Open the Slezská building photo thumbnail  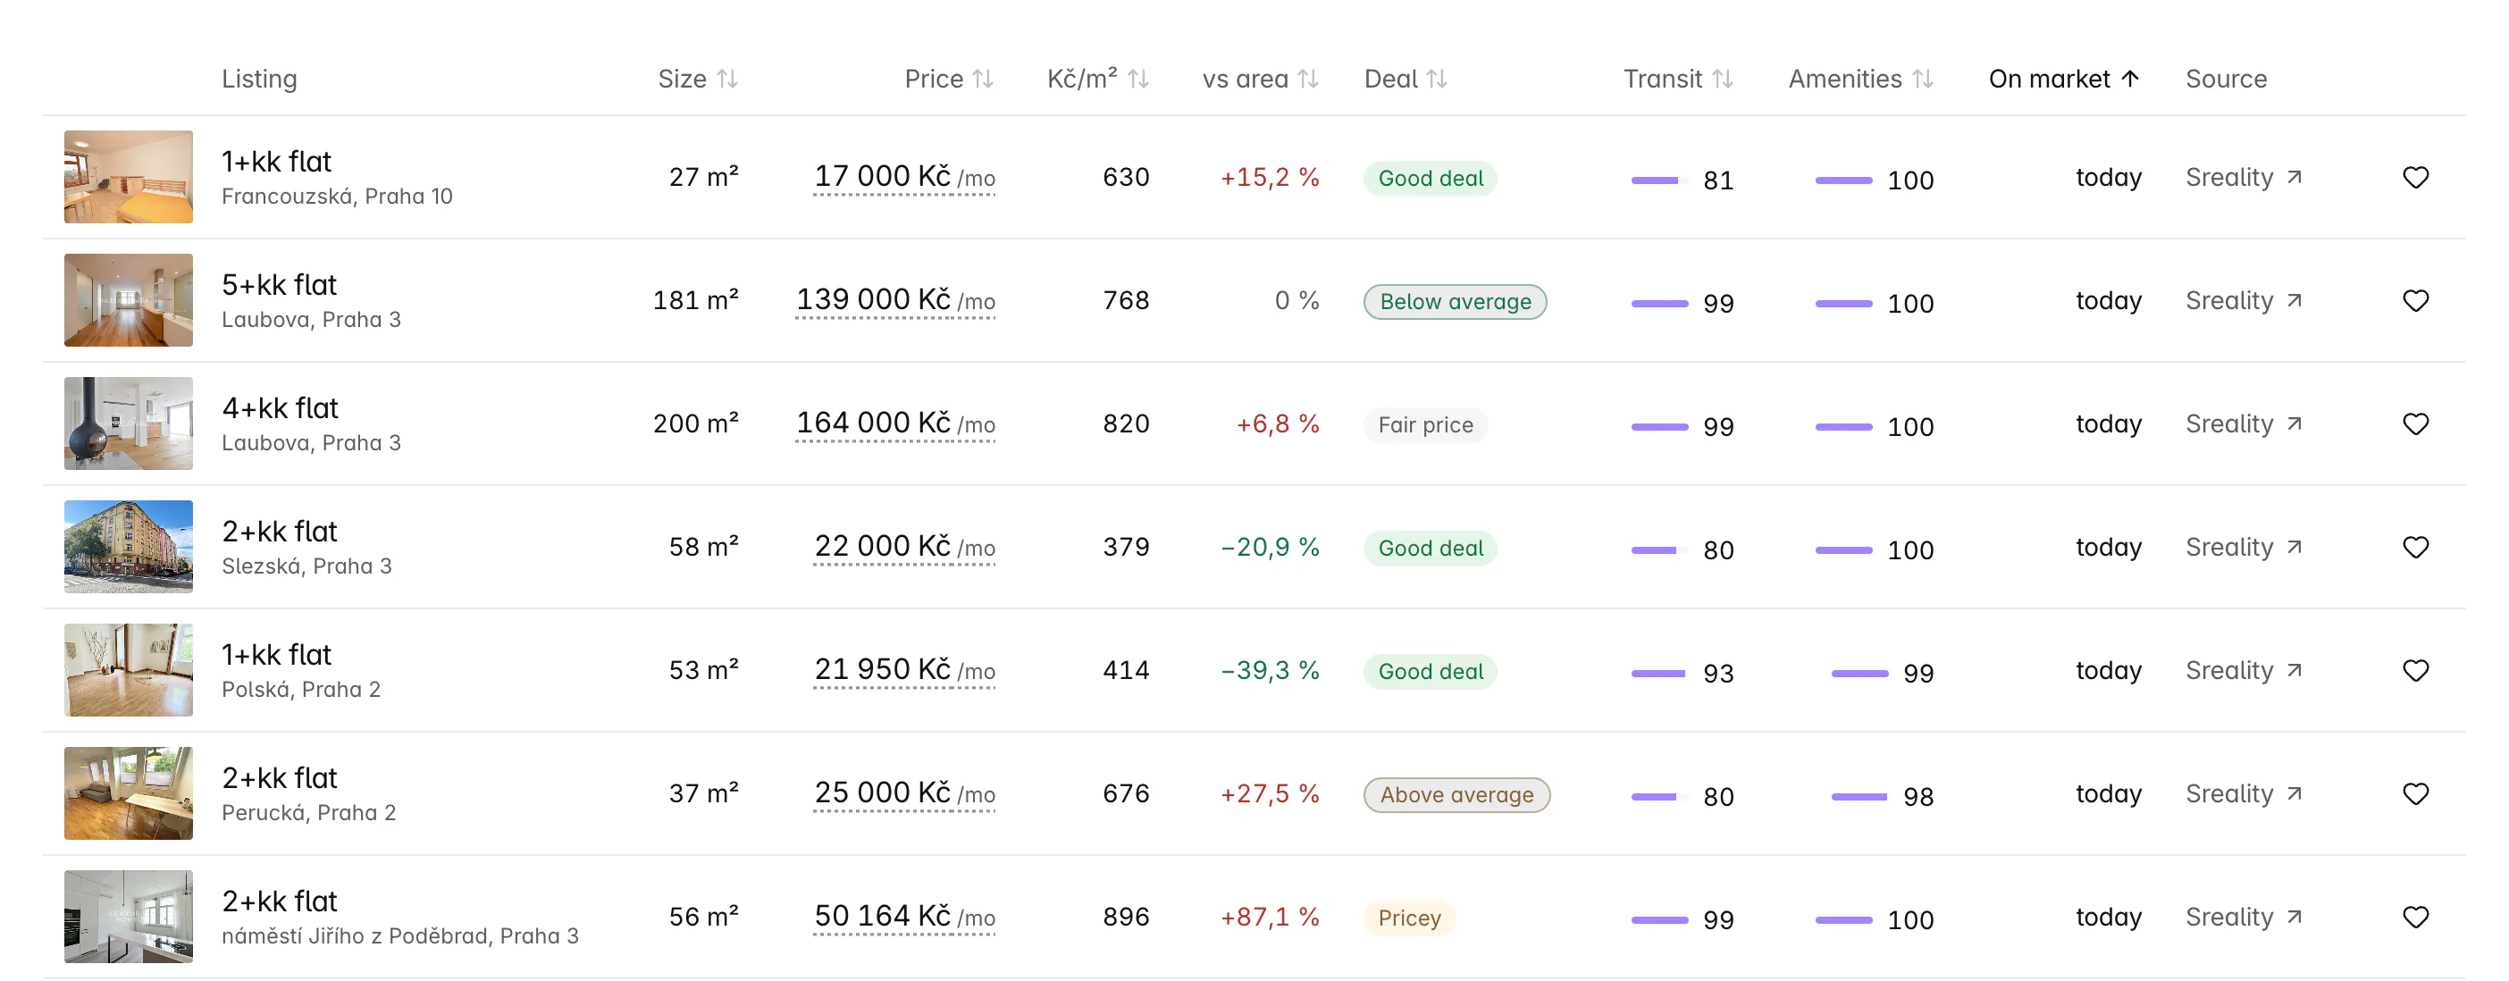tap(129, 547)
